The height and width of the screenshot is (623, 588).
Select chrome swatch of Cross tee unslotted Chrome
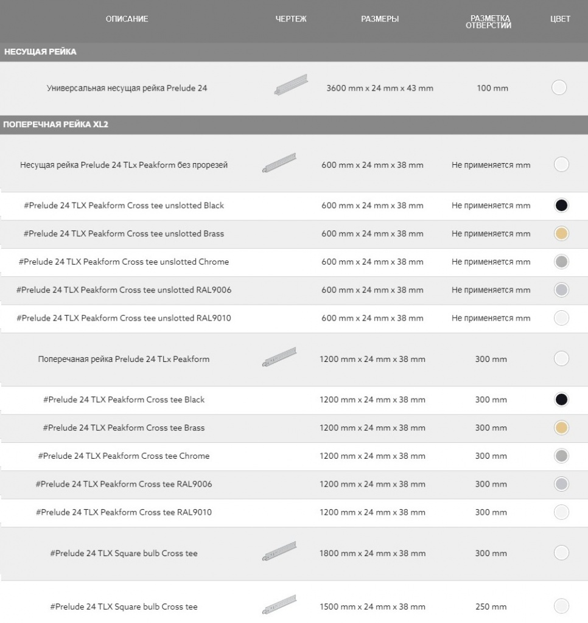[561, 262]
